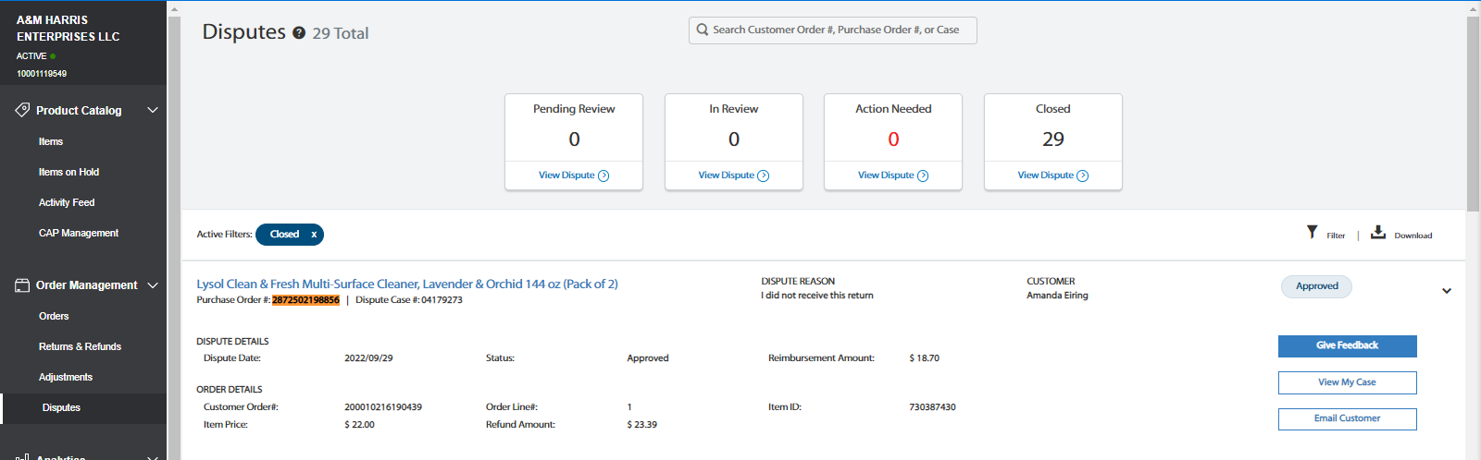Click the Product Catalog tag icon
Viewport: 1481px width, 460px height.
22,110
